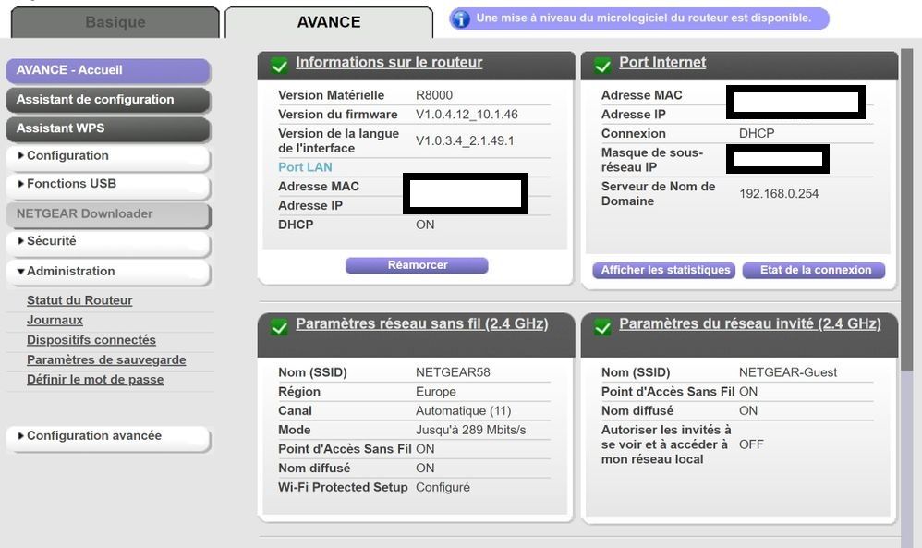Click the blue info icon in firmware notice
The width and height of the screenshot is (922, 548).
[461, 19]
